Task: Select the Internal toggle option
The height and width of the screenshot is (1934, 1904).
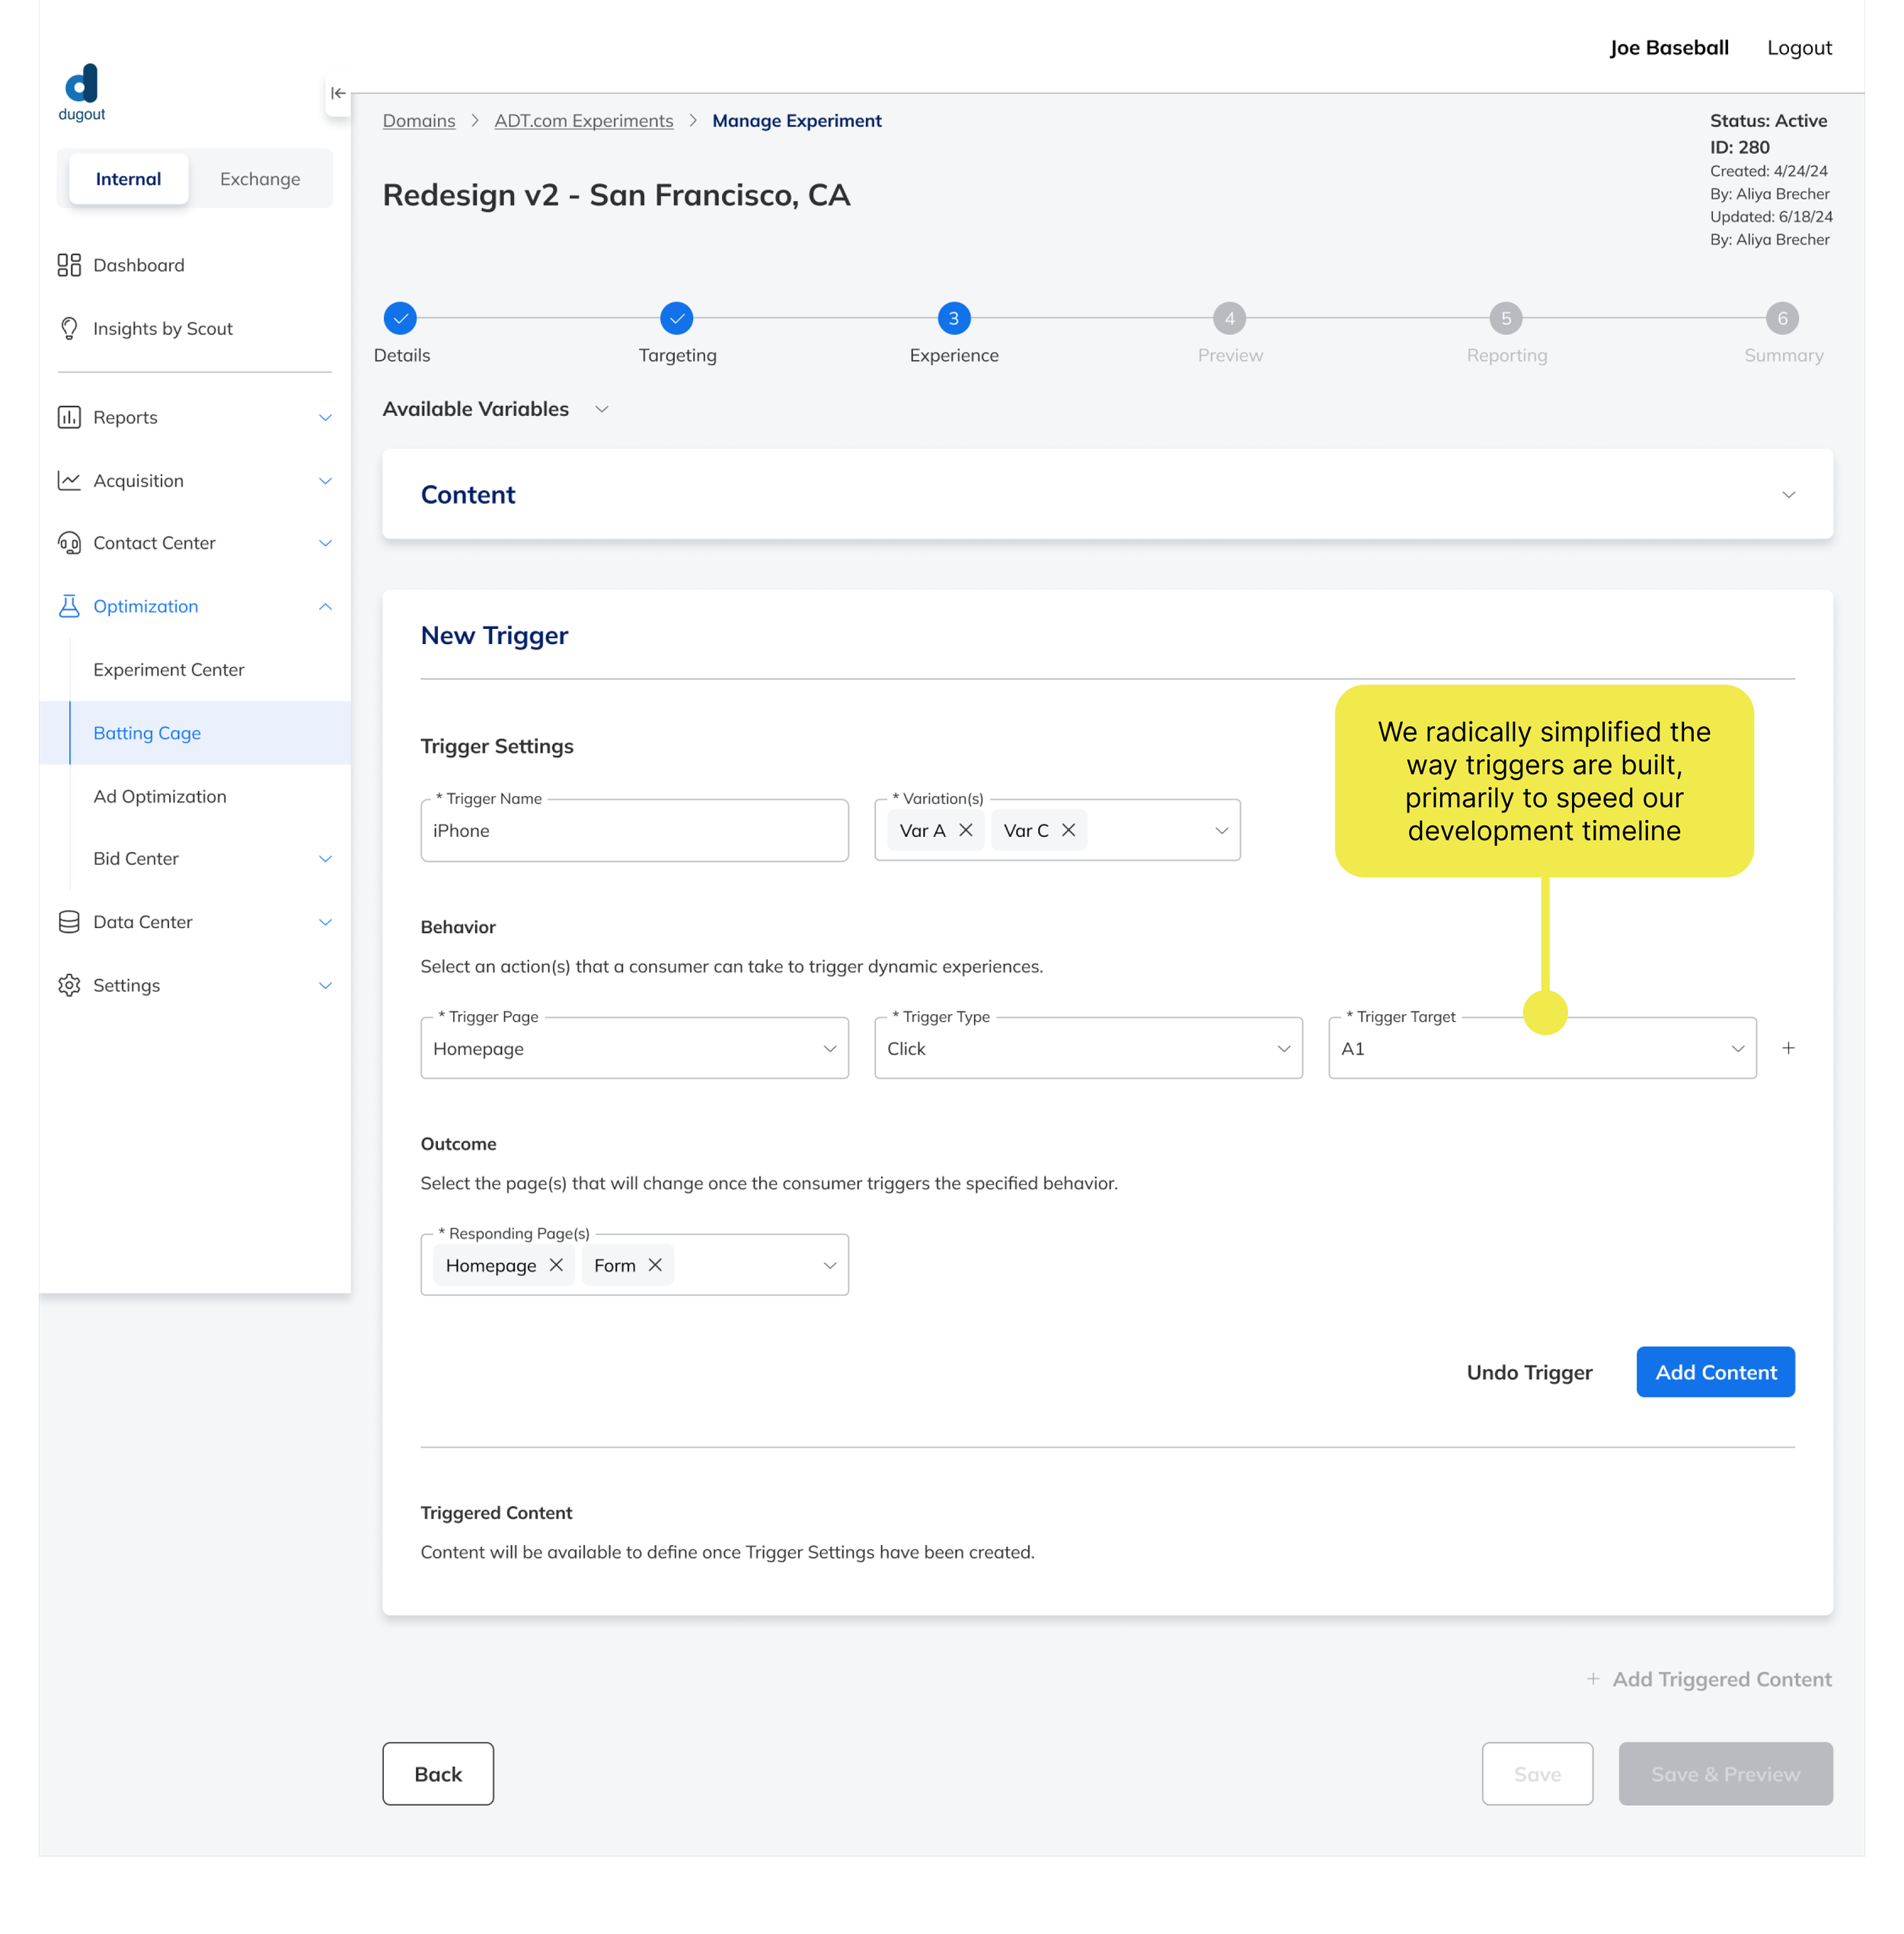Action: click(128, 179)
